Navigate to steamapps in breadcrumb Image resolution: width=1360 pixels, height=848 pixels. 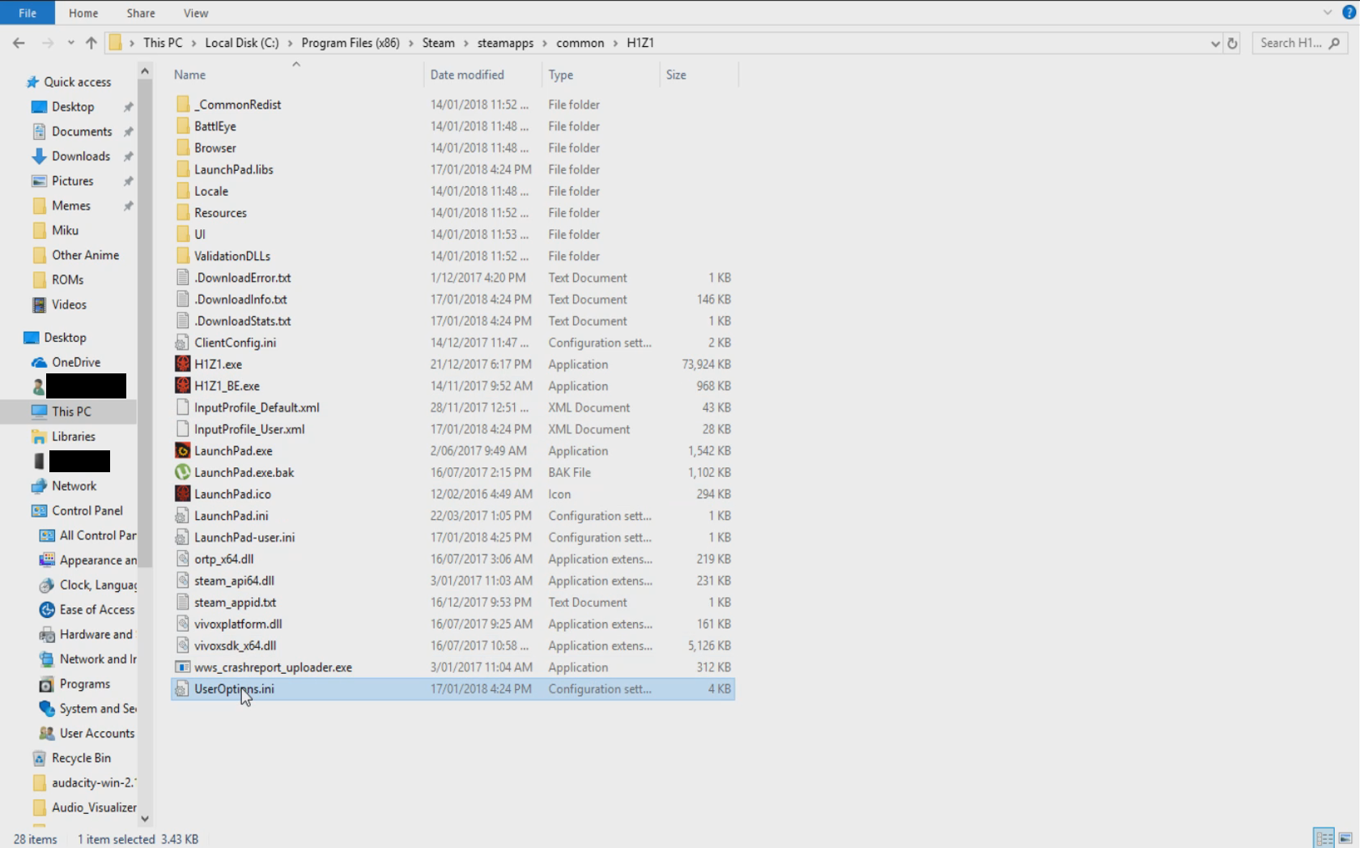click(x=505, y=43)
